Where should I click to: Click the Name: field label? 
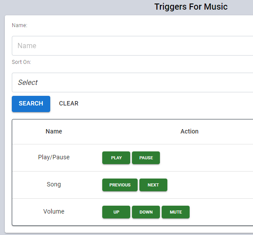[x=20, y=25]
